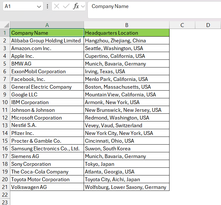This screenshot has width=221, height=205.
Task: Select cell IBM Corporation
Action: coord(47,102)
